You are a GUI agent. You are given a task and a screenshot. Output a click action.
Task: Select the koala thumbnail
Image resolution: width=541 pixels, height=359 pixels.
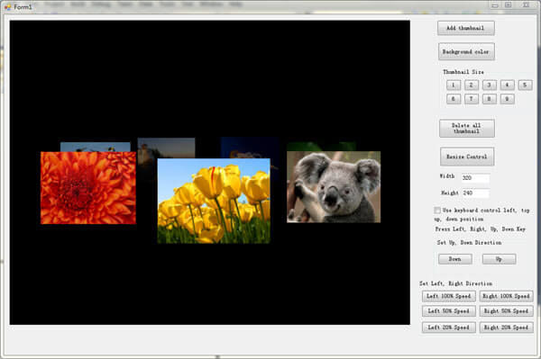click(334, 187)
